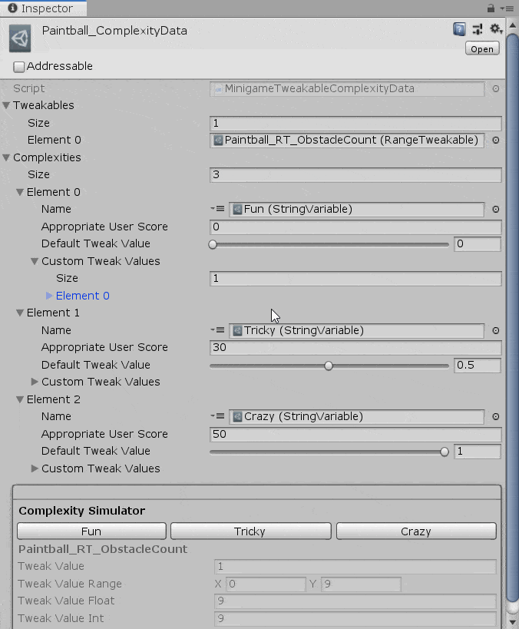Click the Appropriate User Score field showing 30
This screenshot has height=629, width=519.
coord(355,348)
